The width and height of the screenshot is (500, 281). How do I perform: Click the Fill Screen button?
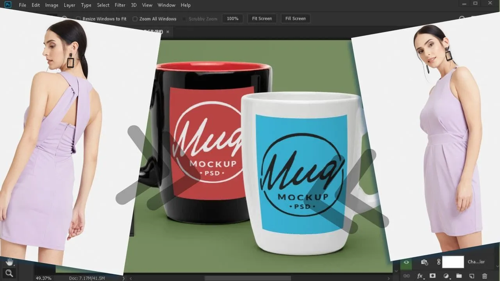click(296, 19)
